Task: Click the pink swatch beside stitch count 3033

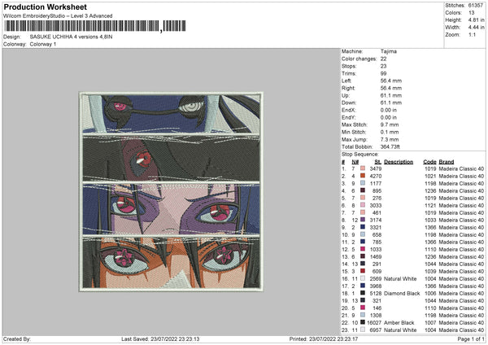Action: pyautogui.click(x=363, y=205)
